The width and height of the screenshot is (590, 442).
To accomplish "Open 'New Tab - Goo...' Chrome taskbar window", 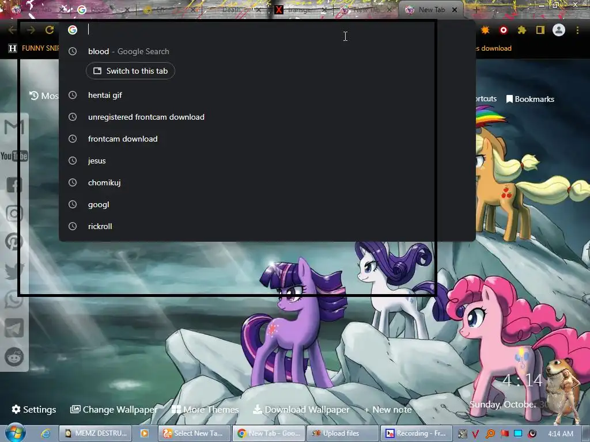I will [x=268, y=433].
